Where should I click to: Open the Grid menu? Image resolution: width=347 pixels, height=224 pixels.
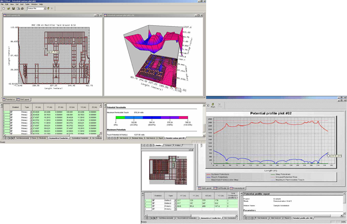pyautogui.click(x=22, y=4)
